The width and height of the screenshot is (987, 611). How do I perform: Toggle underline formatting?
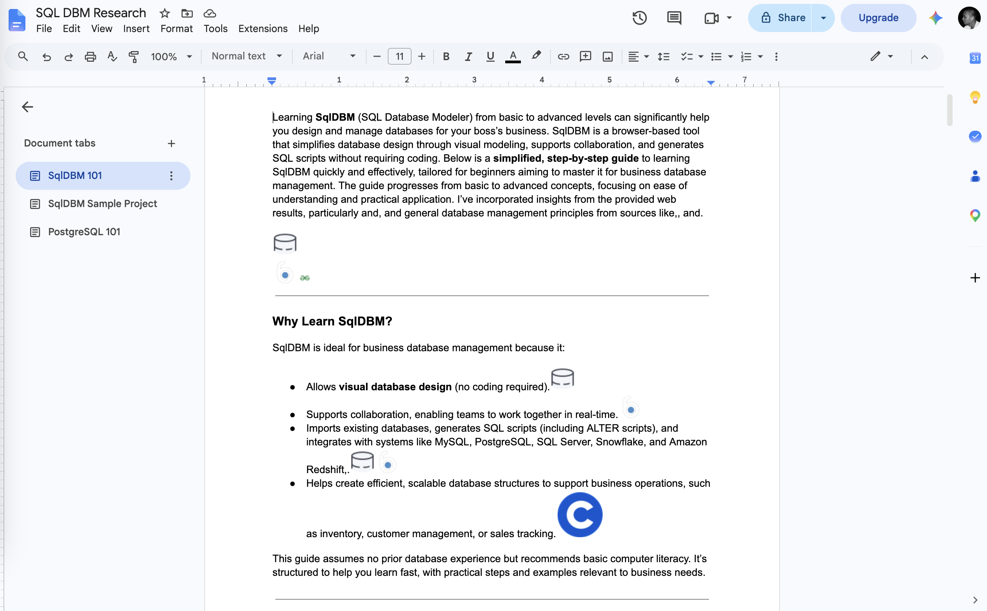pos(490,57)
